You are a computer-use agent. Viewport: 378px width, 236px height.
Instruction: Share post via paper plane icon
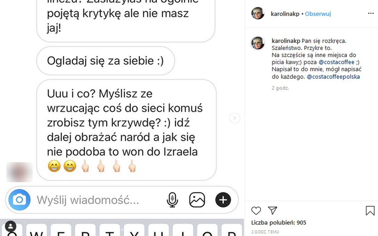272,211
